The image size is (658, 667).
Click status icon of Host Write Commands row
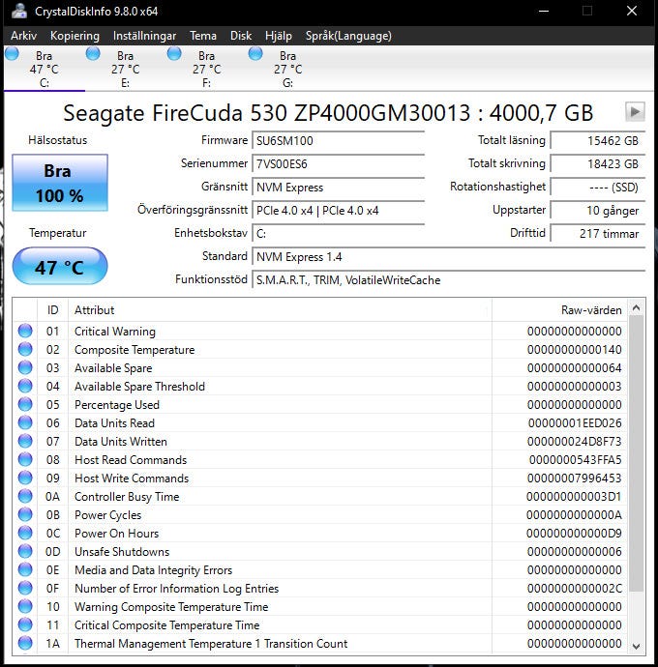(25, 478)
